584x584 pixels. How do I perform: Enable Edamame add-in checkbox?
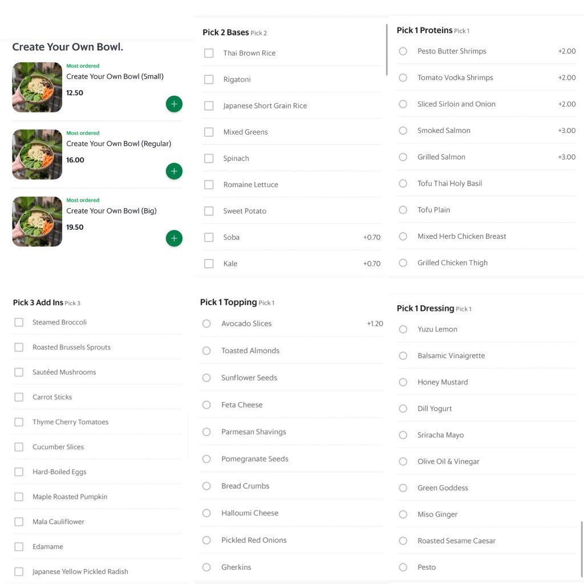pyautogui.click(x=19, y=547)
